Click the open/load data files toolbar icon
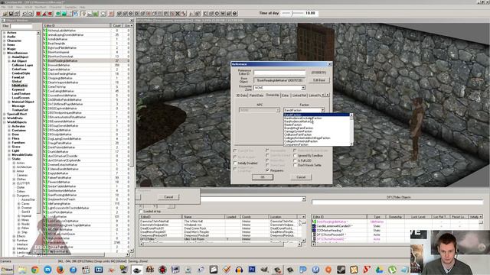Screen dimensions: 490x275 click(5, 14)
